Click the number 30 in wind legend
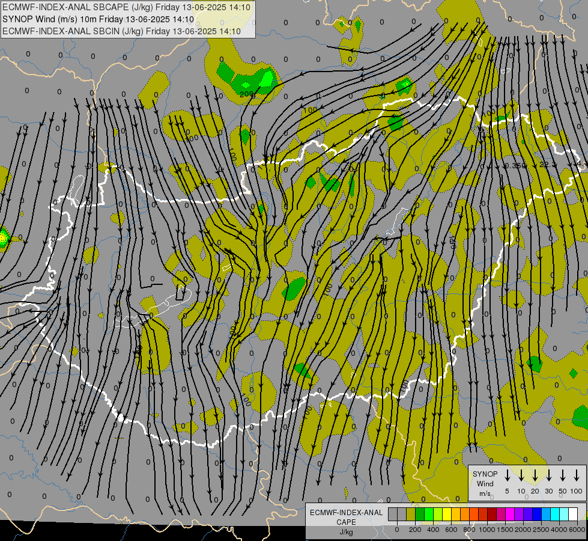The image size is (588, 541). (549, 491)
